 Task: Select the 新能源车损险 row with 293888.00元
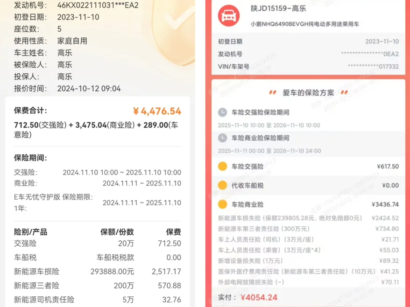click(x=97, y=272)
